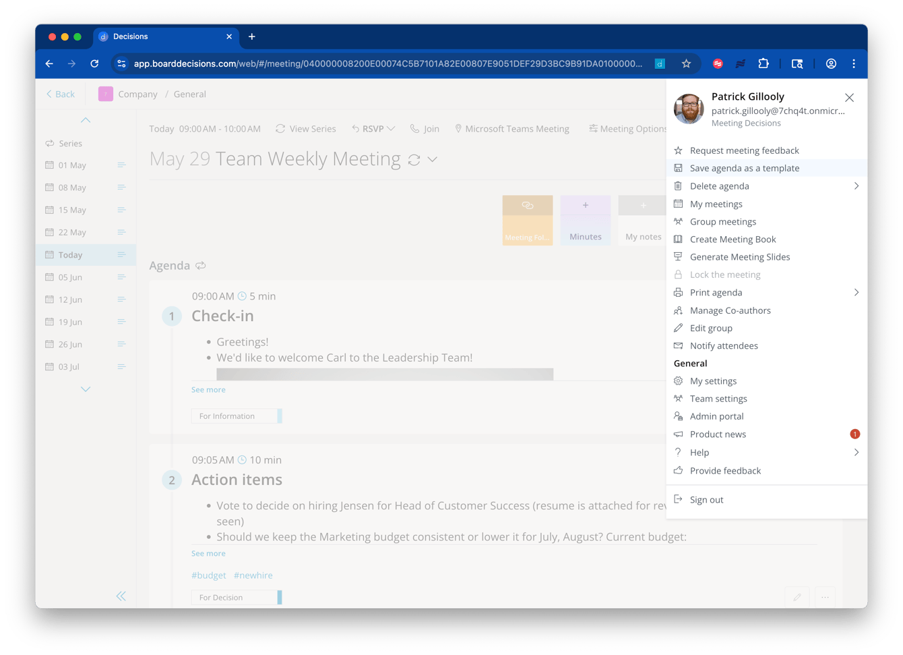Select Save agenda as a template

point(744,168)
